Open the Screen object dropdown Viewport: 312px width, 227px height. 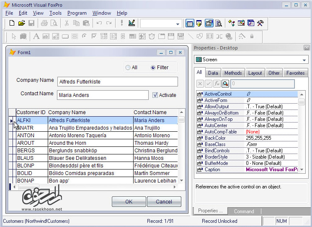coord(304,60)
